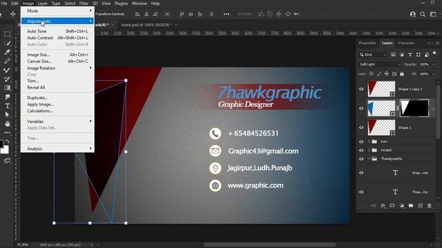The image size is (442, 248).
Task: Click the Create new group folder icon
Action: tap(411, 205)
